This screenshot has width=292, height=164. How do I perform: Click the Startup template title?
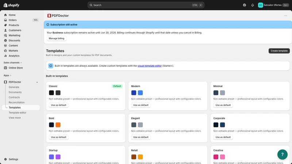(x=53, y=150)
